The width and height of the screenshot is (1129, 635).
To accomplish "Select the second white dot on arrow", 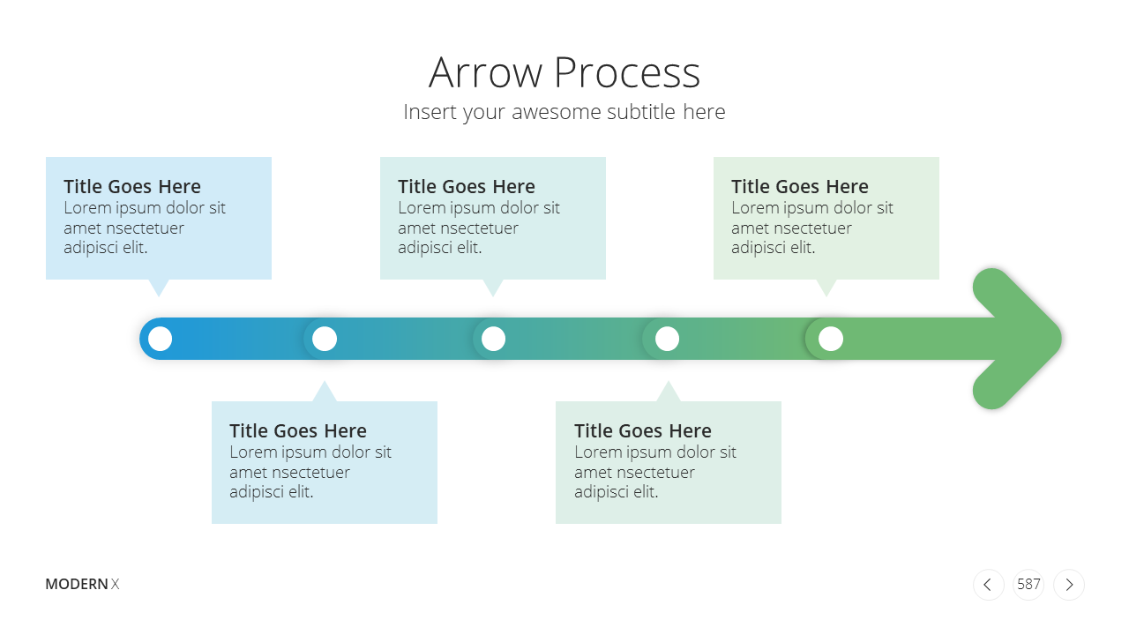I will [325, 339].
